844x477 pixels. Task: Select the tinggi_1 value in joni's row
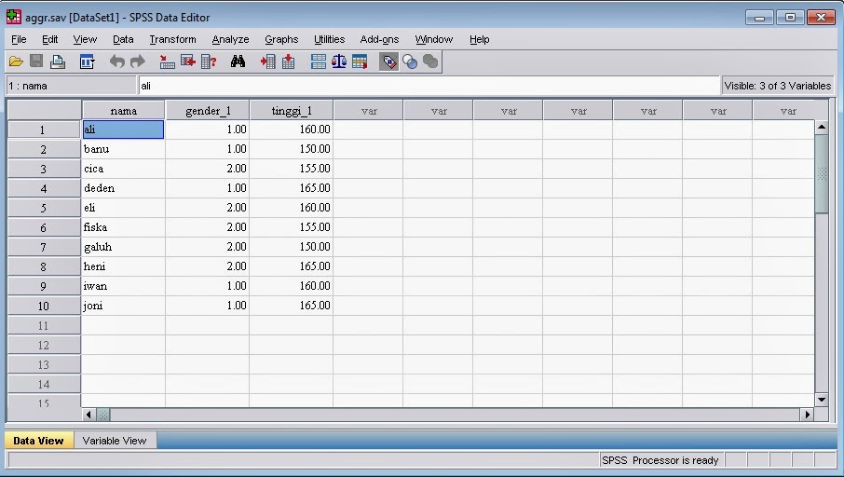pos(292,306)
